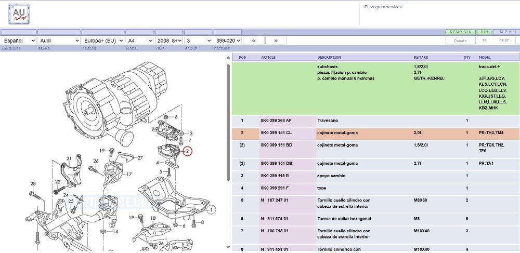Screen dimensions: 520x253
Task: Select article N 911 451 01
Action: click(x=274, y=249)
